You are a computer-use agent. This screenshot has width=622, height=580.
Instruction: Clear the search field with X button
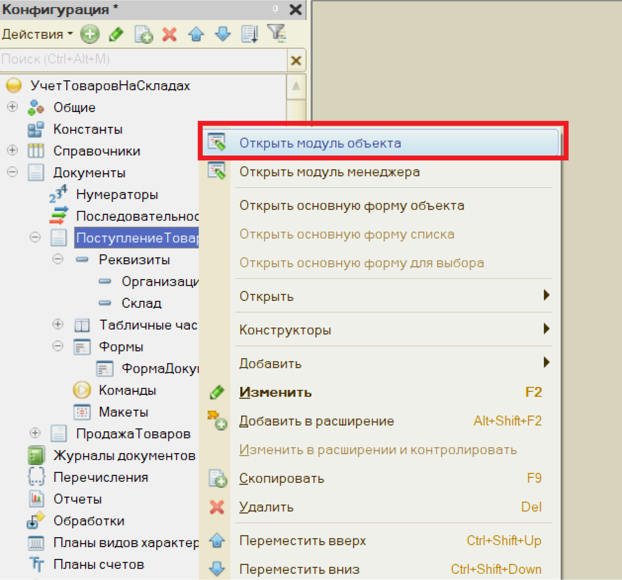coord(296,61)
